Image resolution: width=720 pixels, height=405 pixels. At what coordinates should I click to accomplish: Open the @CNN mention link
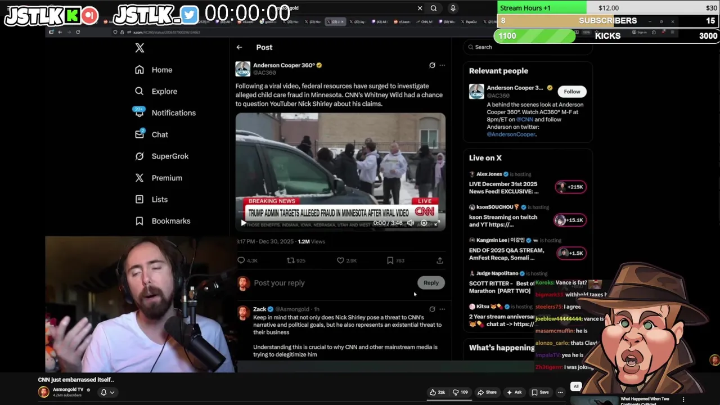point(524,119)
